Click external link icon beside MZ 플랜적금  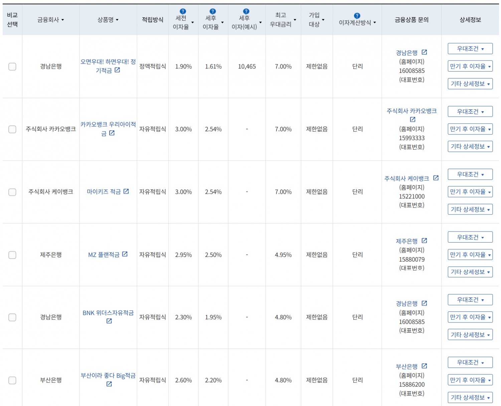125,254
